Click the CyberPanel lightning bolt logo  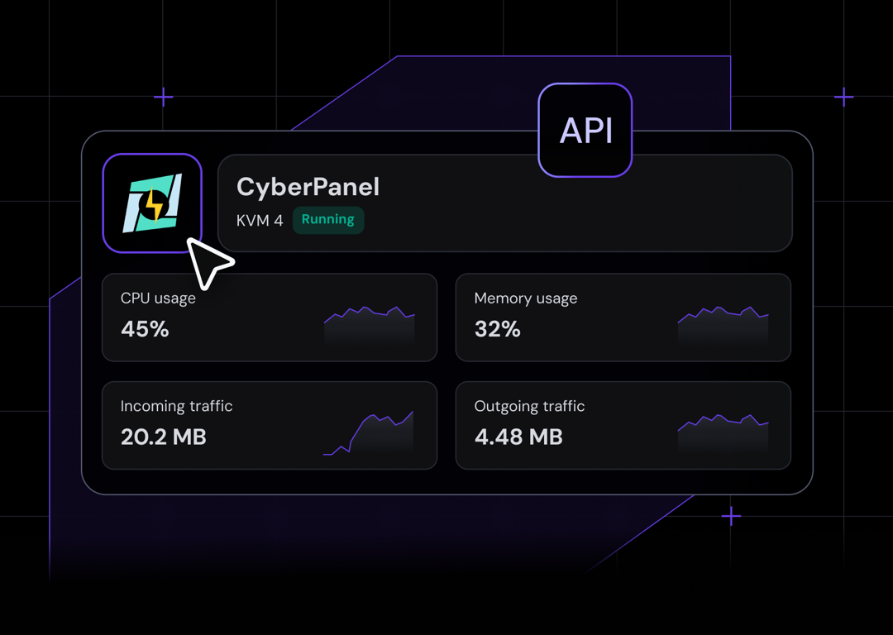(152, 203)
